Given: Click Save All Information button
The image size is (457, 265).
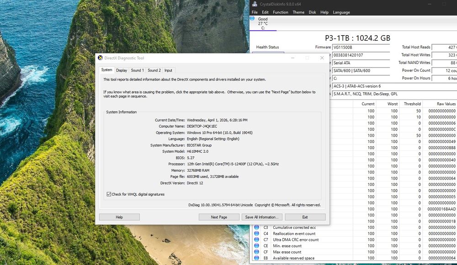Looking at the screenshot, I should coord(262,217).
